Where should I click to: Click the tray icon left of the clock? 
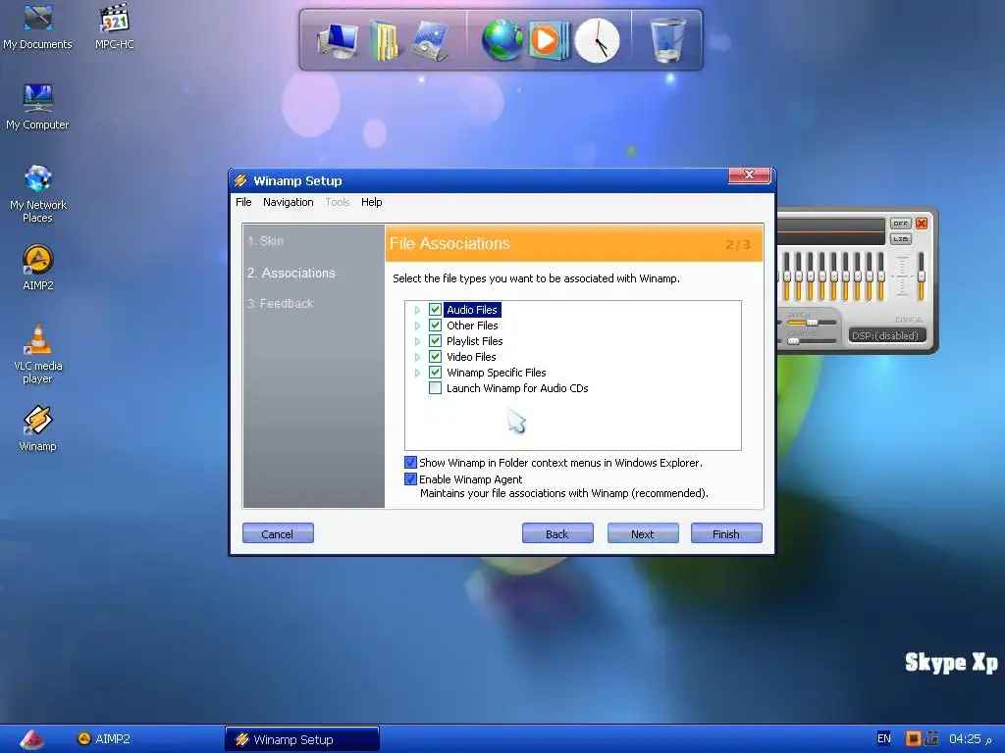932,738
